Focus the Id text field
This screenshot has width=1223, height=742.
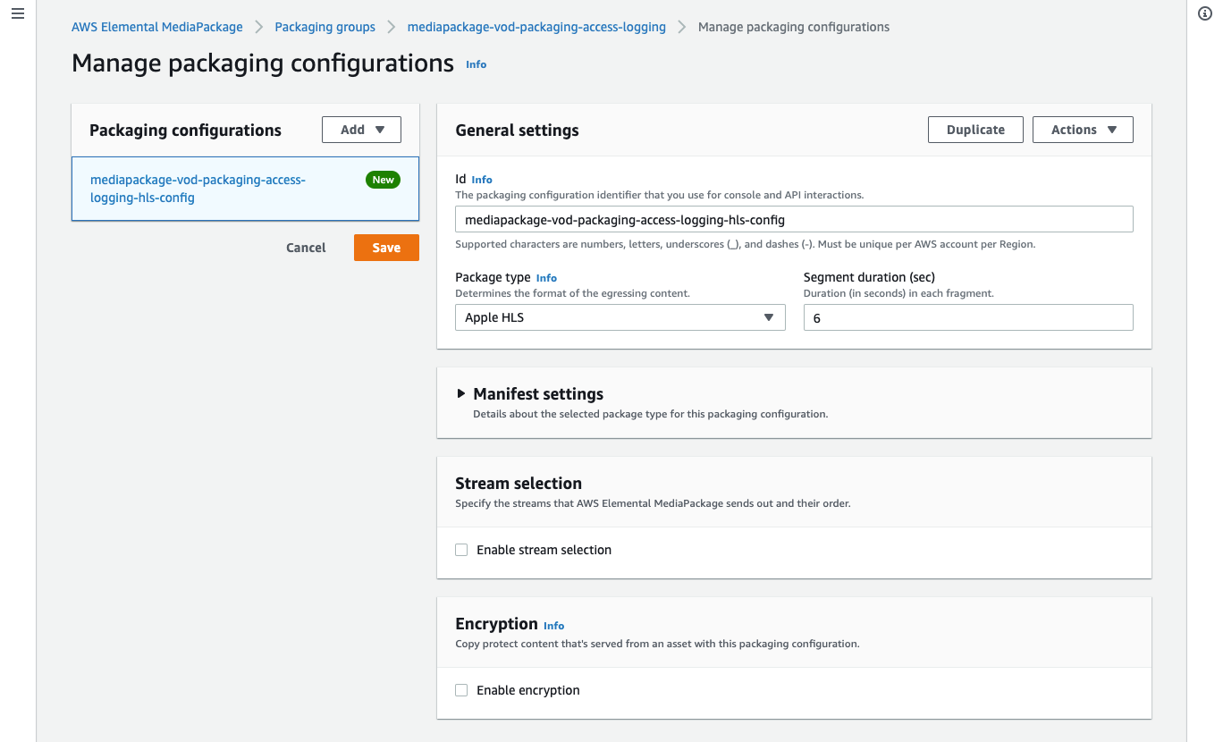[x=794, y=219]
